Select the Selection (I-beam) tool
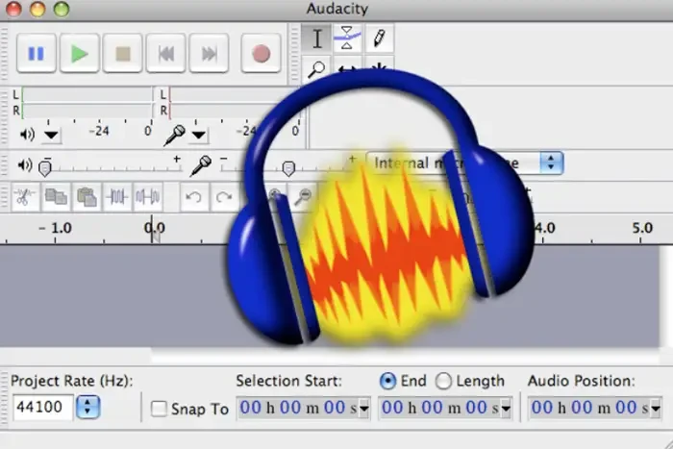The image size is (673, 449). click(316, 38)
